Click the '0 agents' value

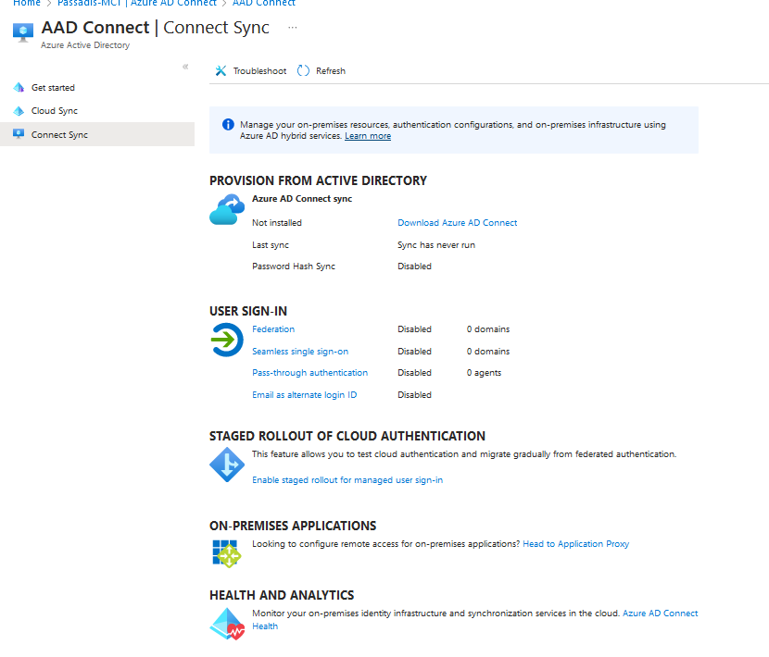click(x=484, y=373)
